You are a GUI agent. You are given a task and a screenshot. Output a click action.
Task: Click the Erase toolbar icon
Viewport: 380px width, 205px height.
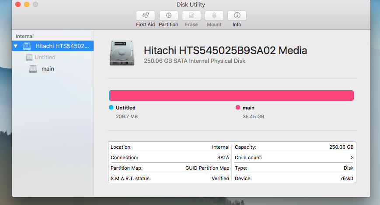click(x=191, y=16)
